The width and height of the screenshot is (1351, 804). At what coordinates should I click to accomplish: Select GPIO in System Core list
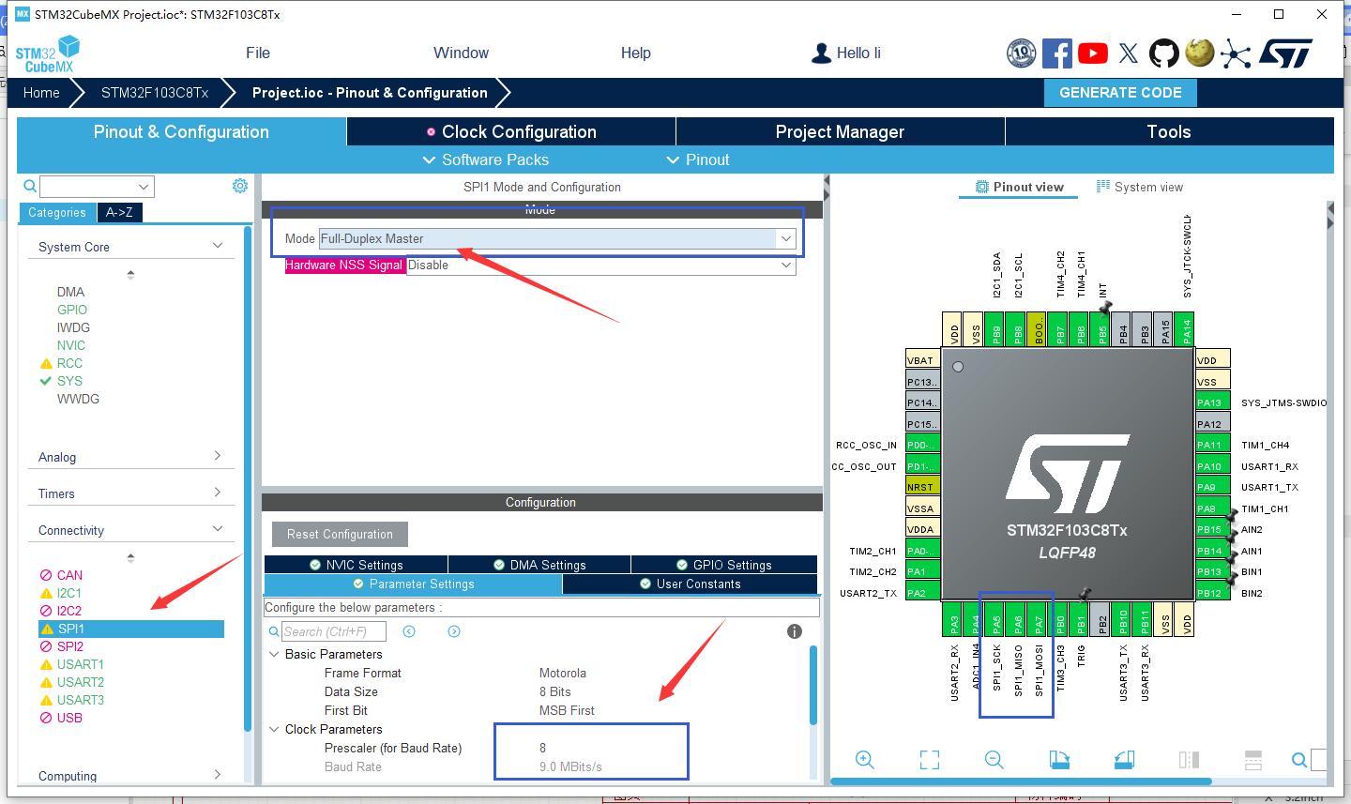(72, 310)
